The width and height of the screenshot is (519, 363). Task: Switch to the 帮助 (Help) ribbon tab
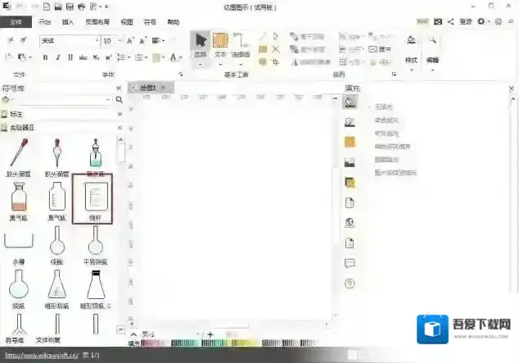173,22
